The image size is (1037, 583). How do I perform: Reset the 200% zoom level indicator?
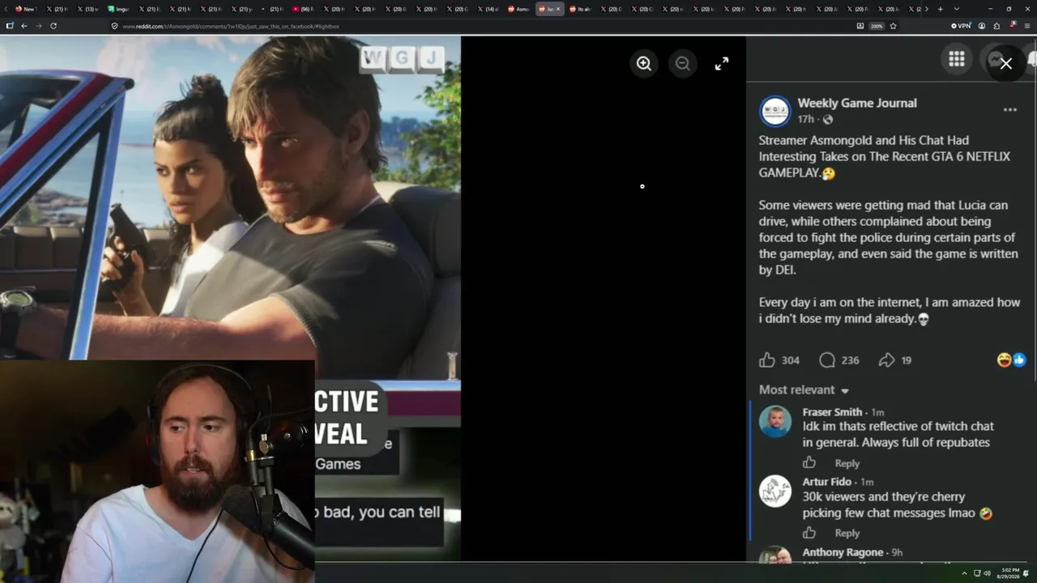[x=877, y=26]
